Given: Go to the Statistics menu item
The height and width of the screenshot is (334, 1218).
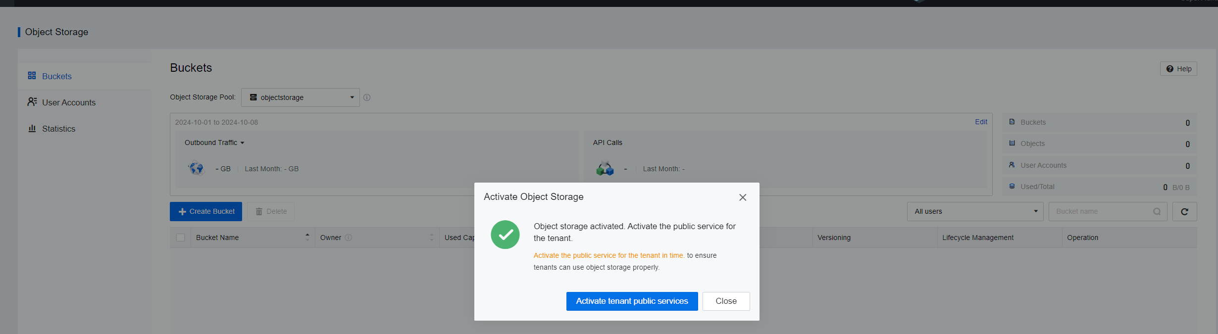Looking at the screenshot, I should 58,129.
